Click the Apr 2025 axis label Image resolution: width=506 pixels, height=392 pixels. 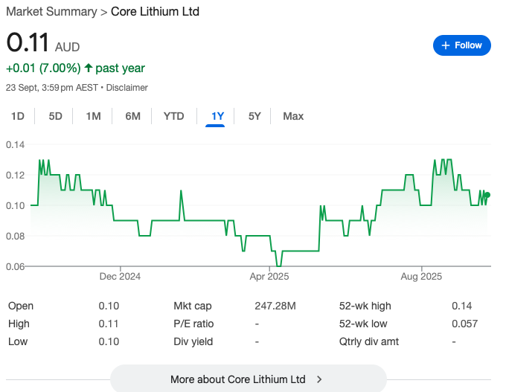[x=269, y=277]
